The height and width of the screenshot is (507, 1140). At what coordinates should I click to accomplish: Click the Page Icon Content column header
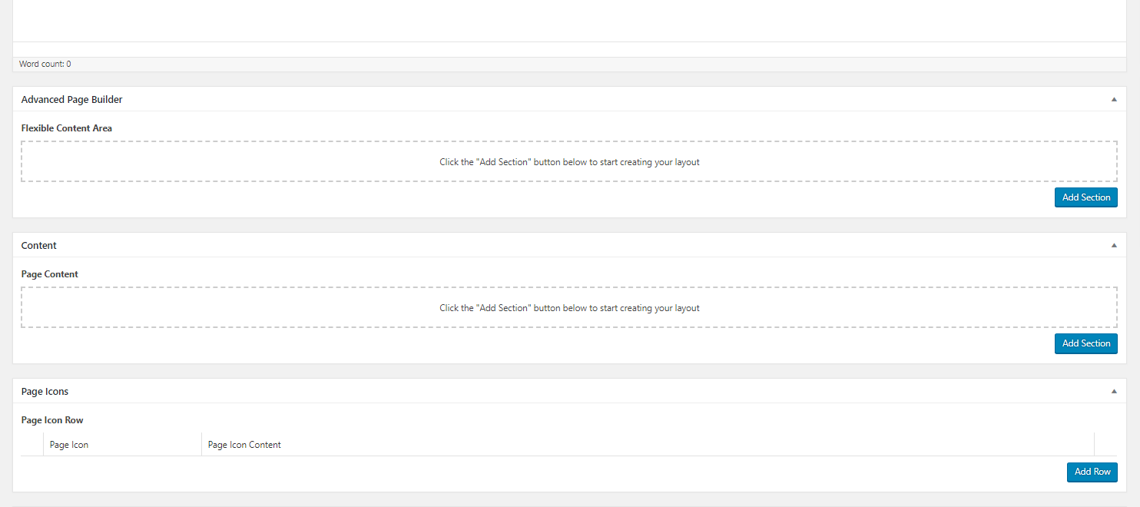click(244, 445)
